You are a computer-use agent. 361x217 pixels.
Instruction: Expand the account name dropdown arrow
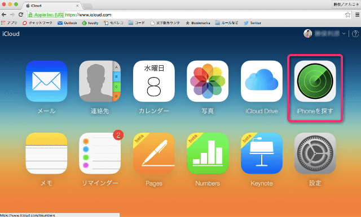coord(344,34)
